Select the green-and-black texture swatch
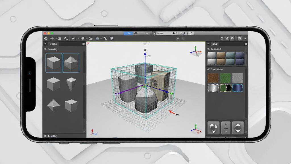Screen dimensions: 291x164 225,88
